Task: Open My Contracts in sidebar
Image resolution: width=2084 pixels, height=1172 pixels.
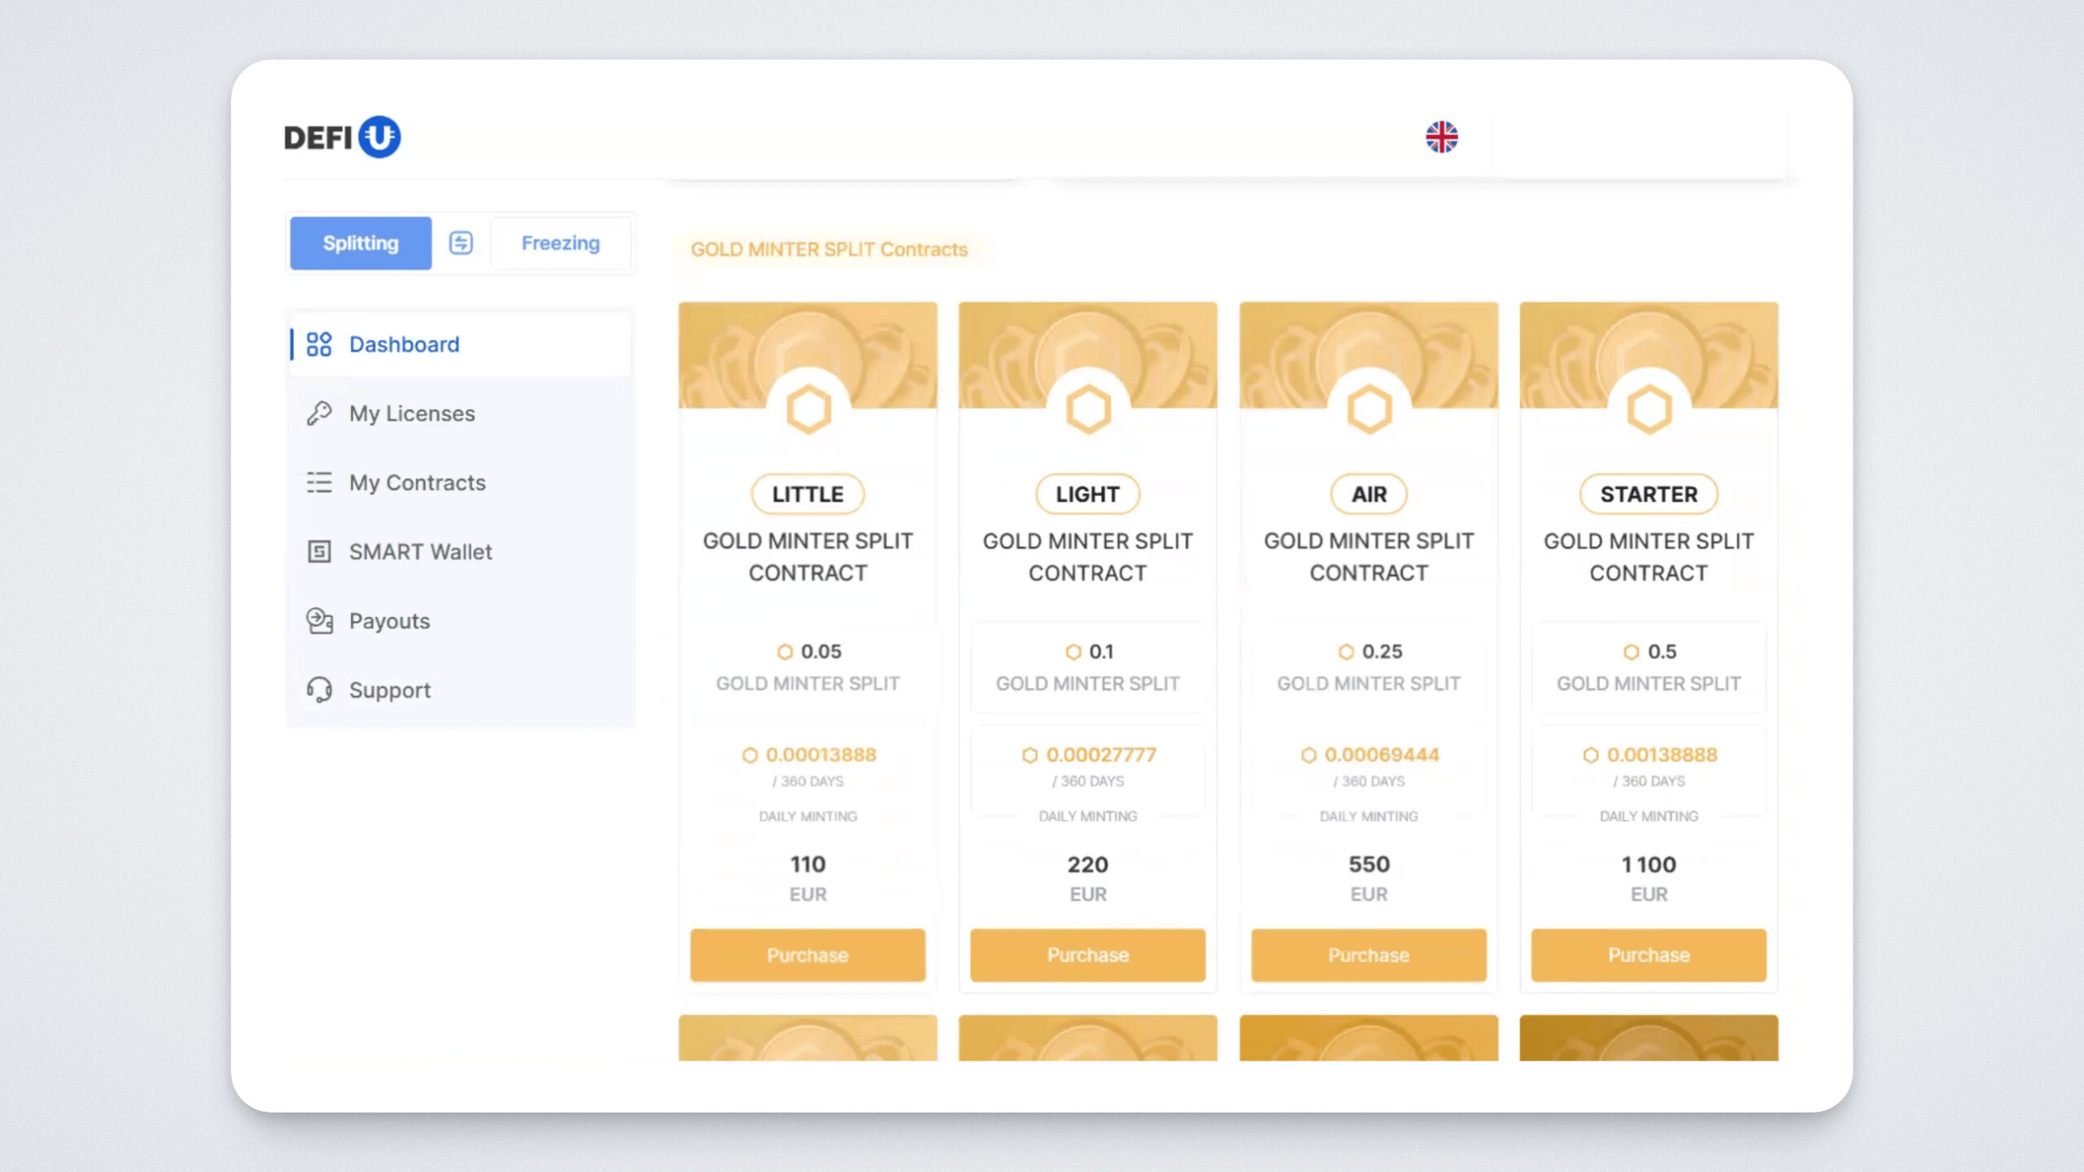Action: pos(417,483)
